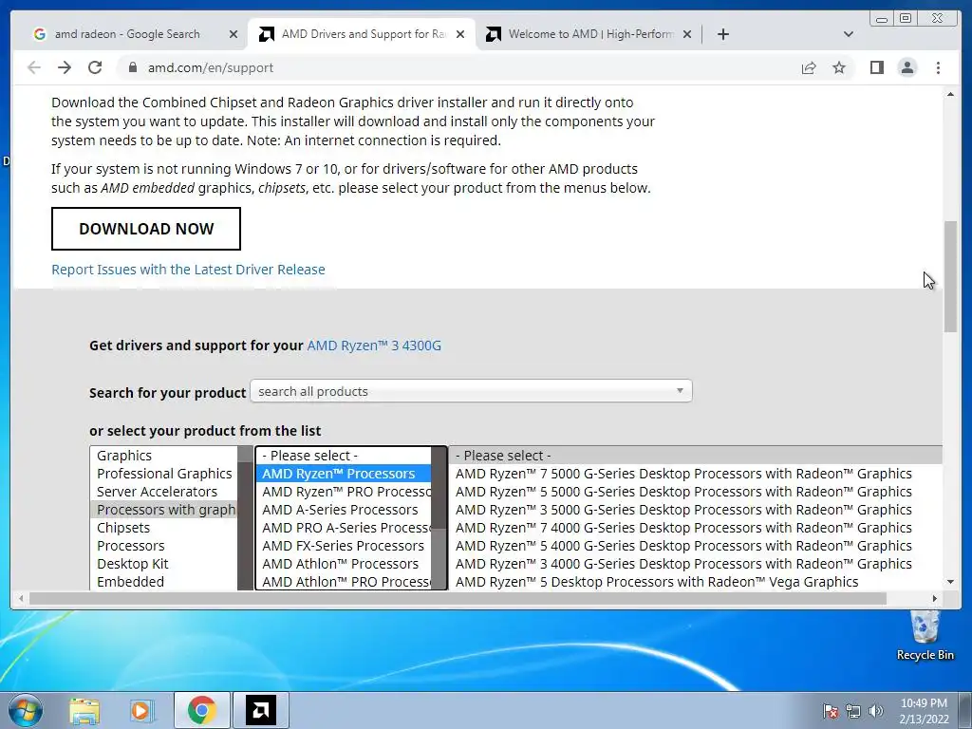Image resolution: width=972 pixels, height=729 pixels.
Task: Open Report Issues with Latest Driver Release
Action: tap(189, 270)
